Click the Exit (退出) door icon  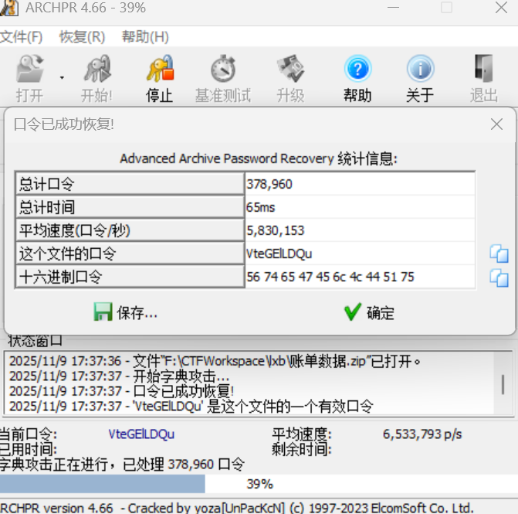coord(484,70)
